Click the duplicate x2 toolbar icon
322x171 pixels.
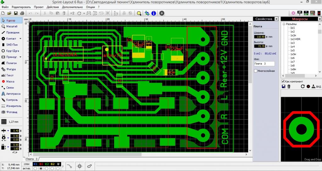tap(72, 13)
